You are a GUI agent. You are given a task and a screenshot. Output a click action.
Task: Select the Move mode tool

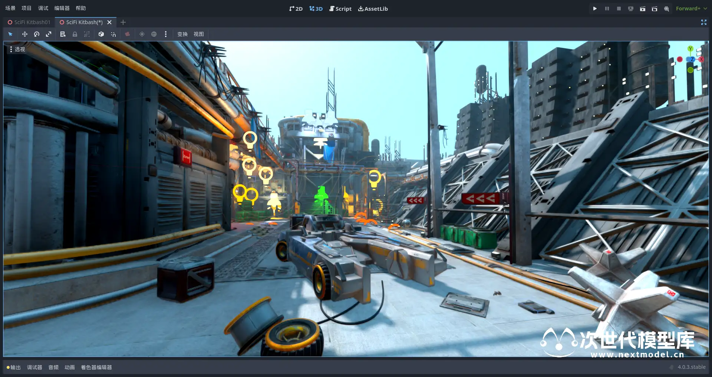[x=24, y=34]
